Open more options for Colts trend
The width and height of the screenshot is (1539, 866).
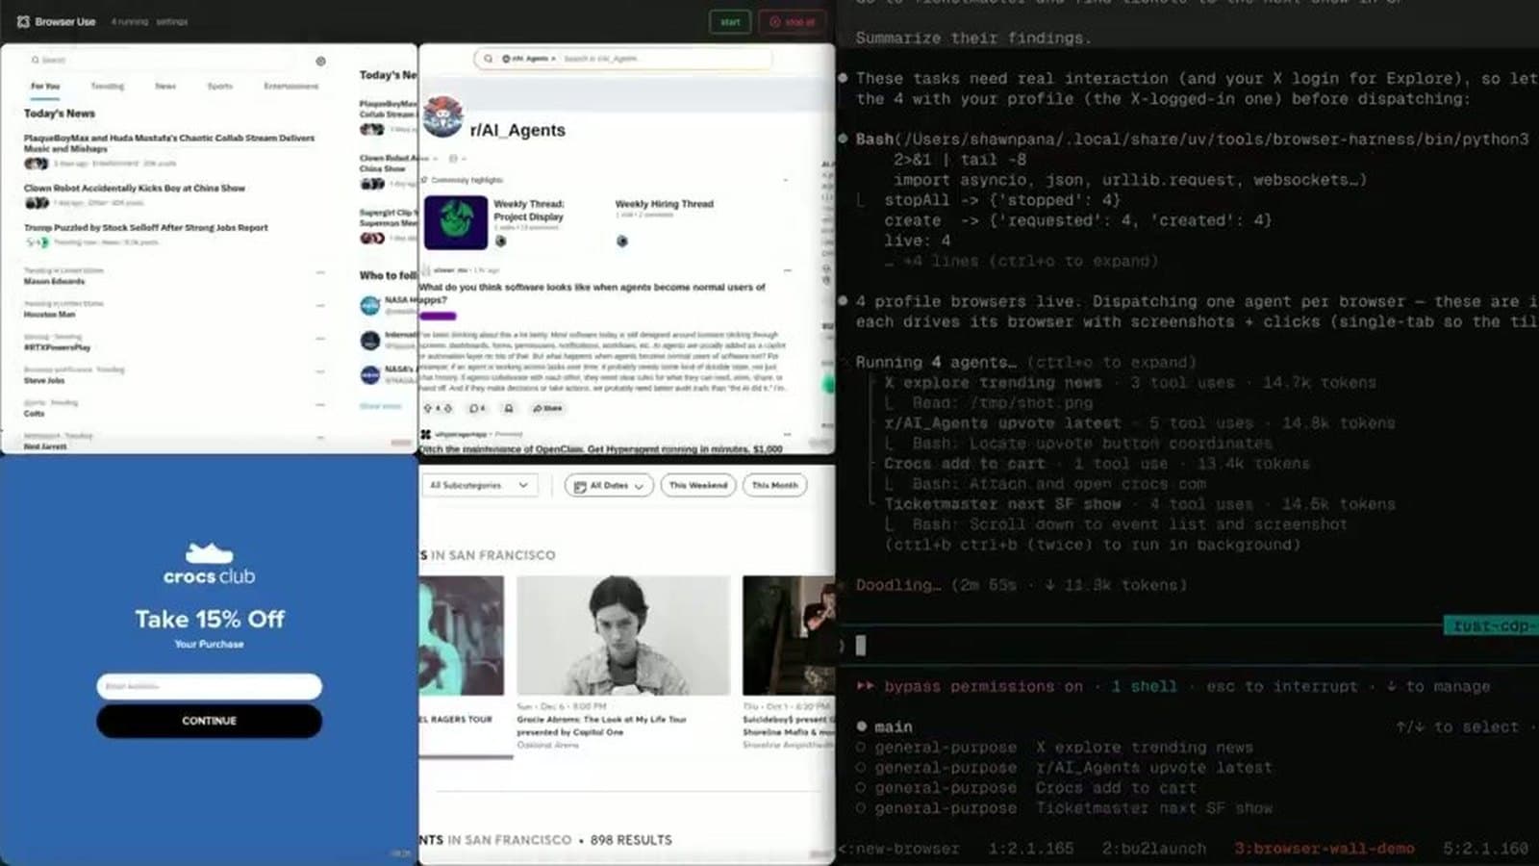click(320, 404)
